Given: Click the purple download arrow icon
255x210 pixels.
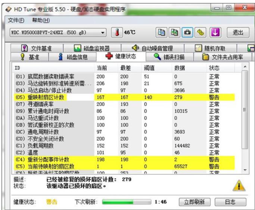Looking at the screenshot, I should [x=215, y=32].
